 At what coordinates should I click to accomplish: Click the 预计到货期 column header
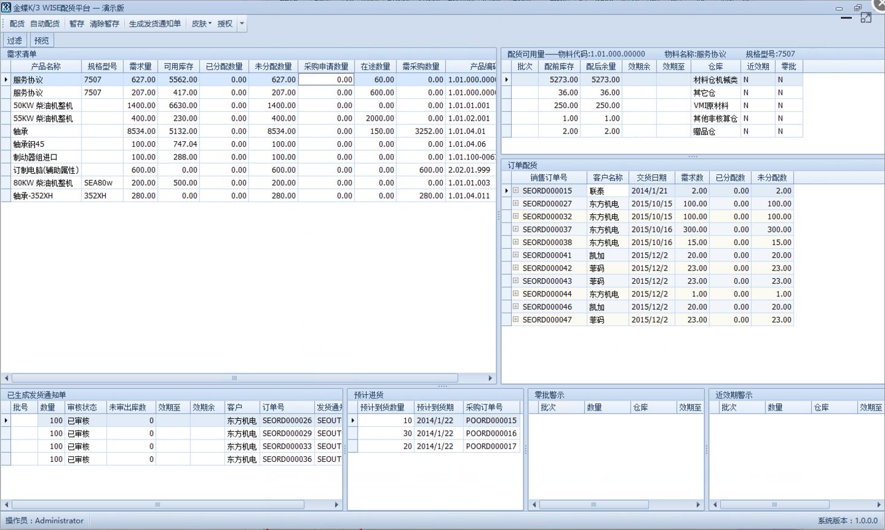[439, 407]
